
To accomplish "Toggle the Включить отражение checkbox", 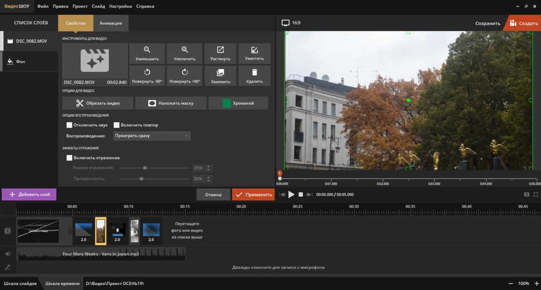I will (x=70, y=158).
